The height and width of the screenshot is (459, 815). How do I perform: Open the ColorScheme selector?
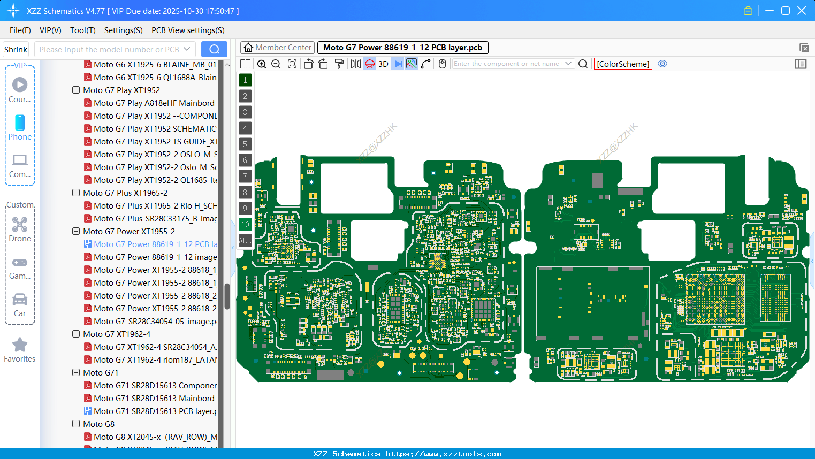pyautogui.click(x=623, y=64)
